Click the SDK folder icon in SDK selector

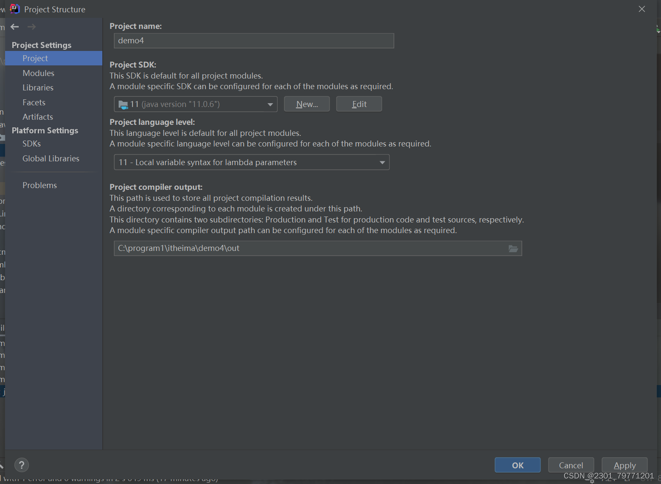[x=123, y=104]
